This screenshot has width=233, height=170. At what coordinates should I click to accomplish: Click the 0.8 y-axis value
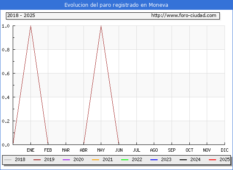click(6, 50)
